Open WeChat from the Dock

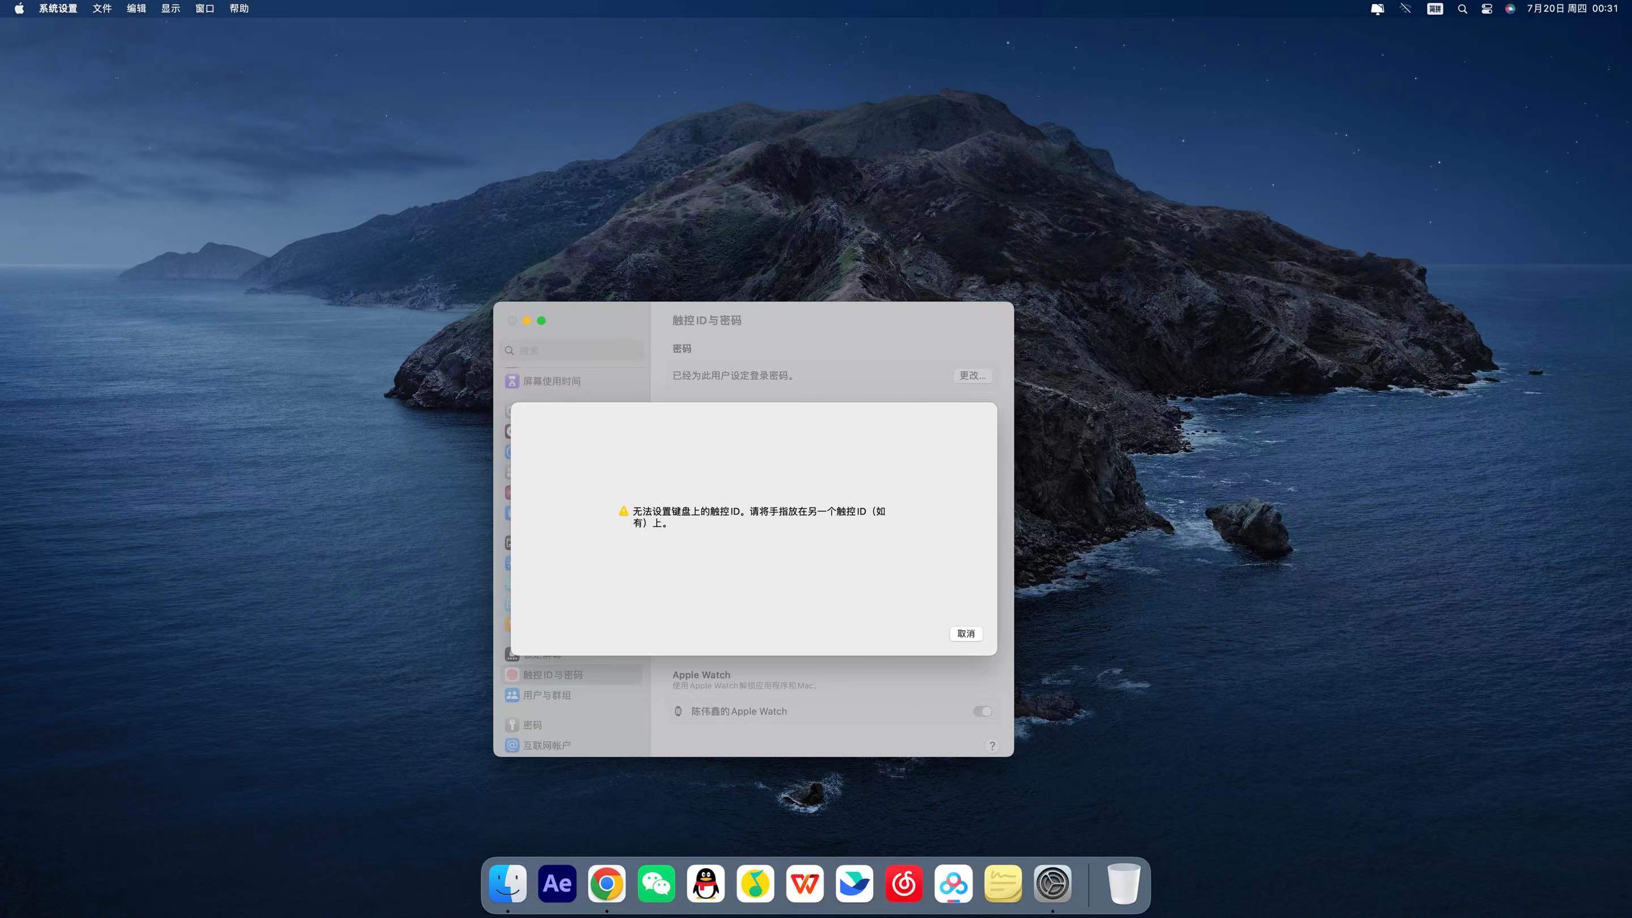(656, 883)
